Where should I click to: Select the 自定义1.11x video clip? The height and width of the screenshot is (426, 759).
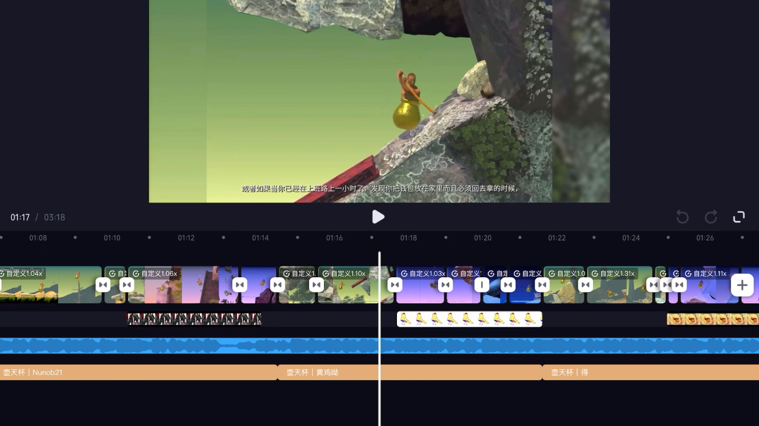pos(709,285)
